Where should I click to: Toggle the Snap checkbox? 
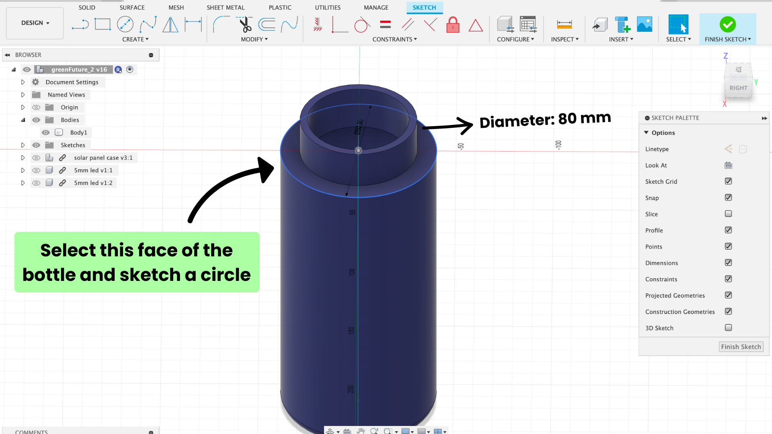point(728,197)
